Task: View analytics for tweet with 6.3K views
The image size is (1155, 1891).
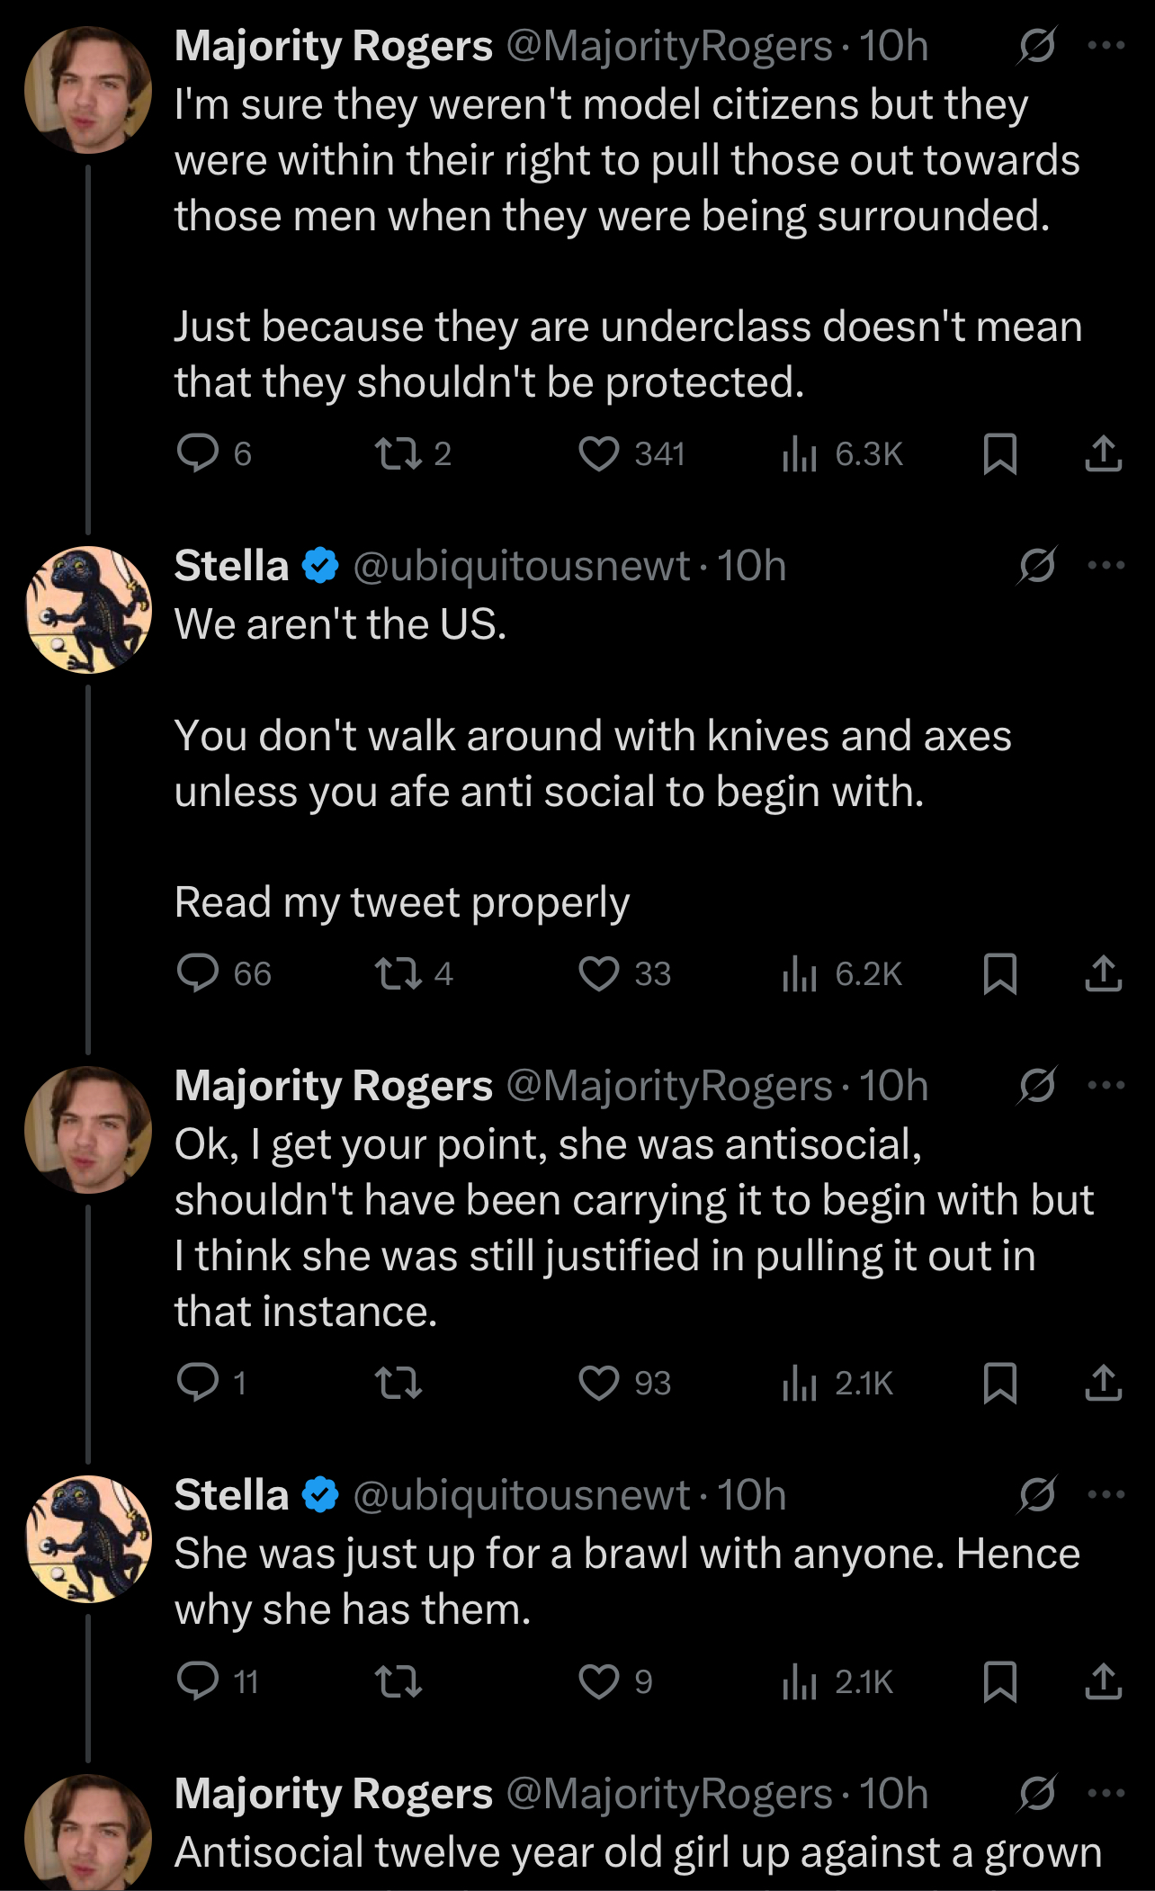Action: 799,453
